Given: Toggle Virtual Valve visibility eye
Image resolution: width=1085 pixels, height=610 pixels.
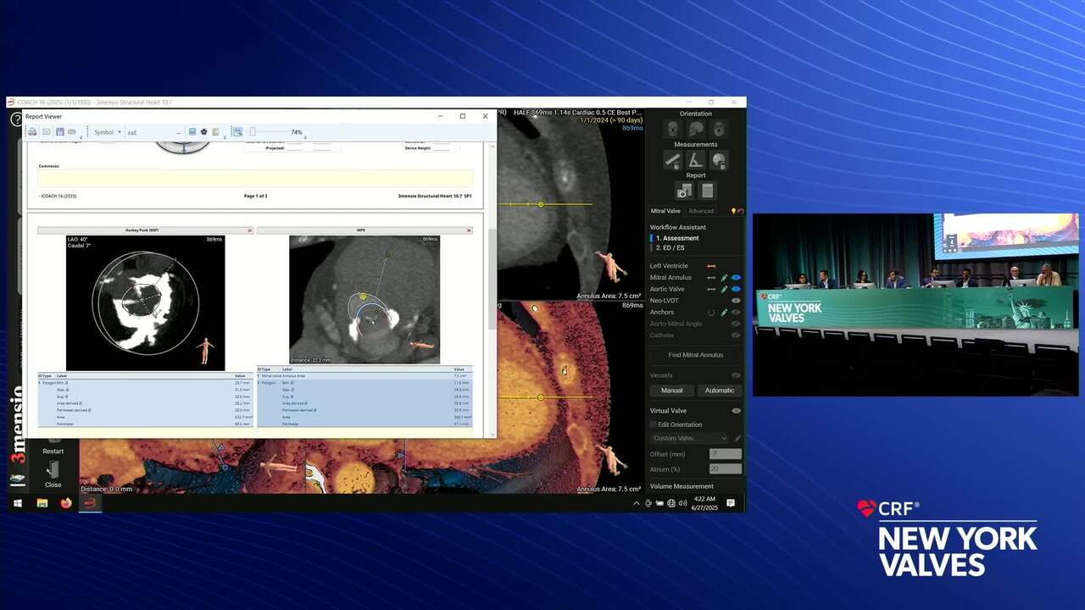Looking at the screenshot, I should [x=737, y=411].
